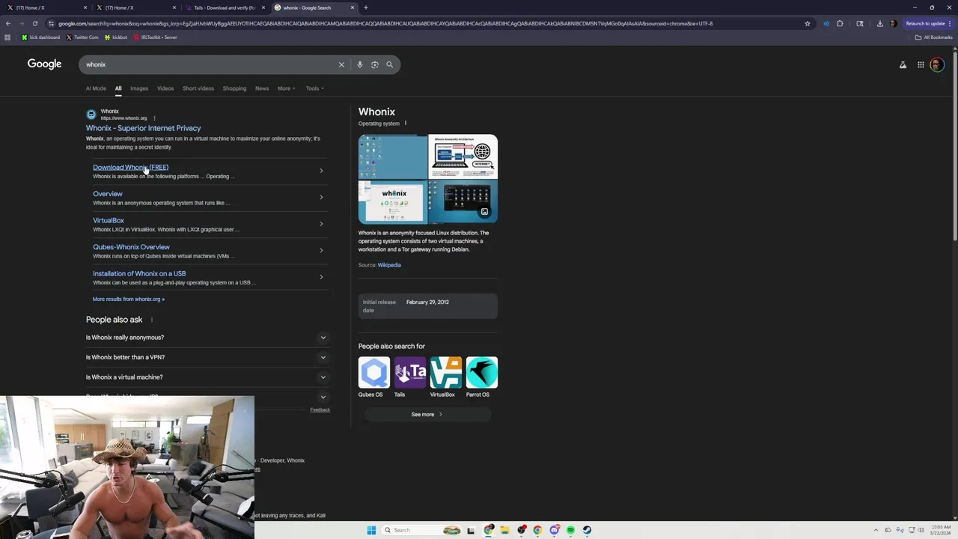Click the magnifier search submit icon

389,64
